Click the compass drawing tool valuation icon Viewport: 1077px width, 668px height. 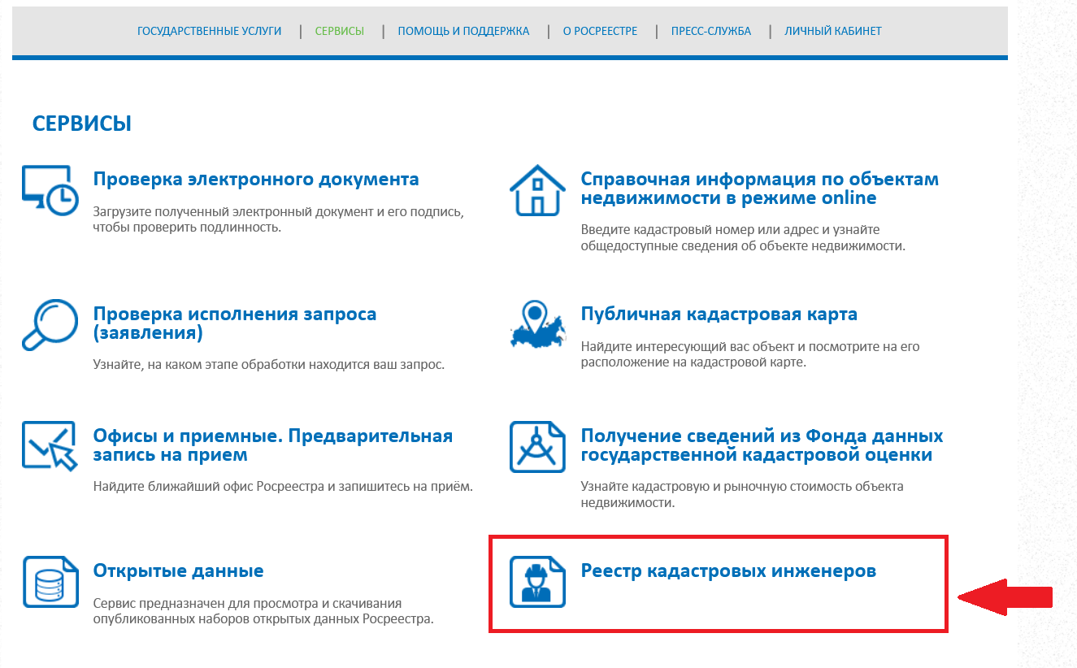coord(537,446)
